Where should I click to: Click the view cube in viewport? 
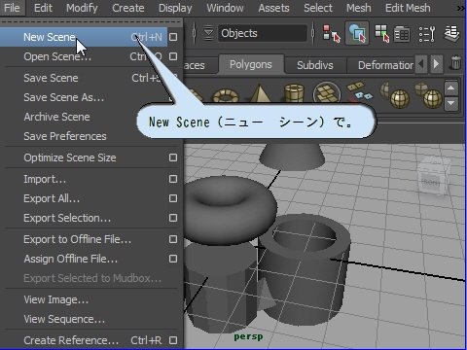pos(434,177)
